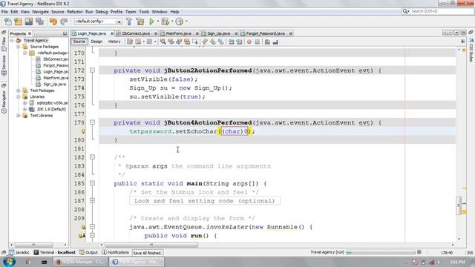
Task: Click the Shift Line Left icon
Action: pyautogui.click(x=232, y=42)
